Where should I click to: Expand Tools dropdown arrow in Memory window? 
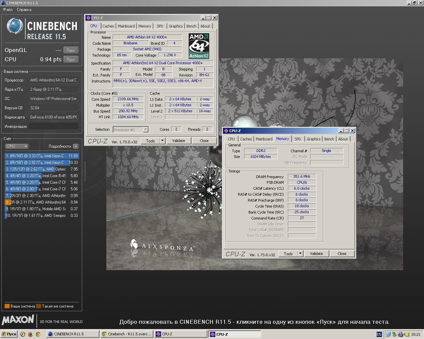tap(300, 254)
